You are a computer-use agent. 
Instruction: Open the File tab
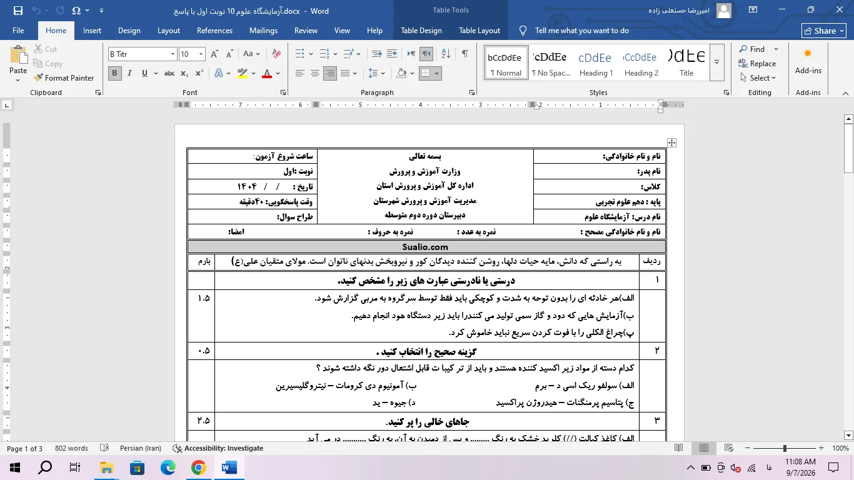click(x=18, y=31)
